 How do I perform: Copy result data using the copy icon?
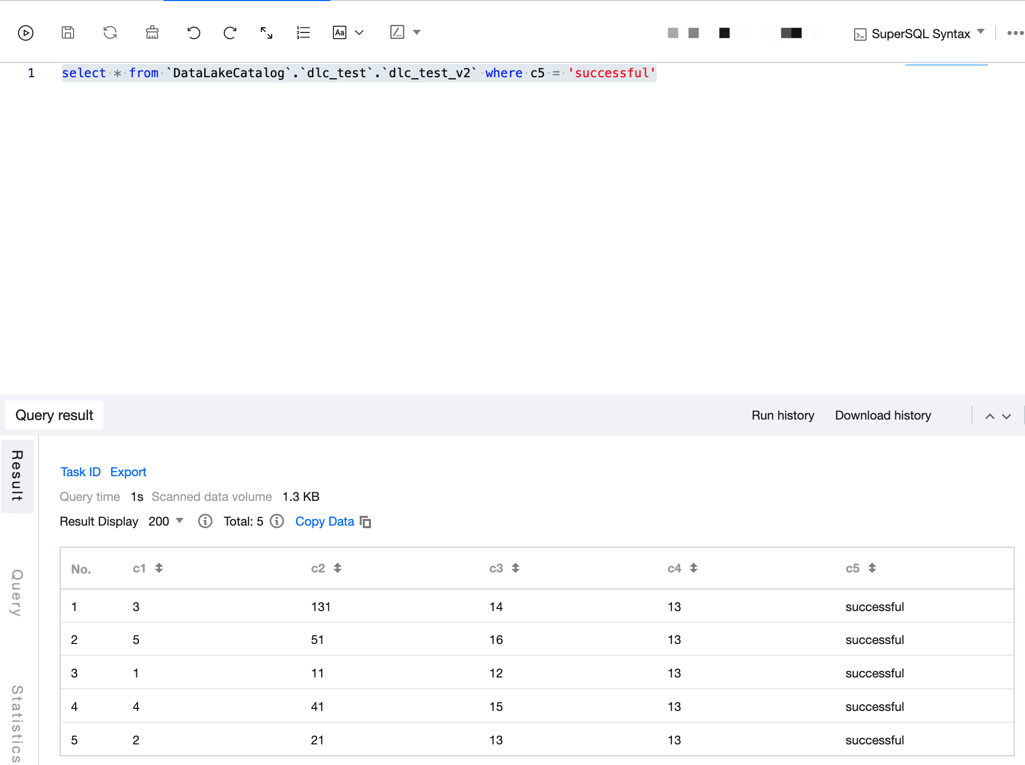pos(365,522)
